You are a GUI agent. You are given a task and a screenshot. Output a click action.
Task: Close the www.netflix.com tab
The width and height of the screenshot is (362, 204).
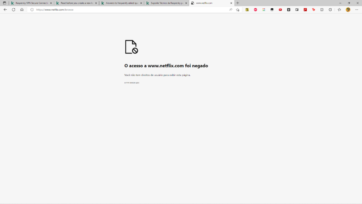point(231,3)
